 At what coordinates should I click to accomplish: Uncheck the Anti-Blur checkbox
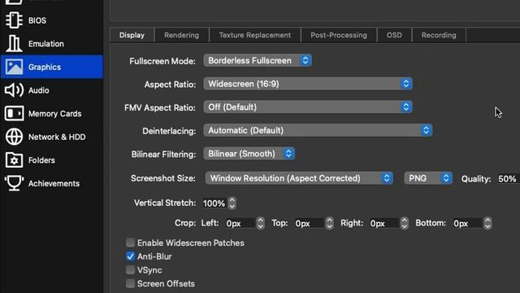[130, 256]
